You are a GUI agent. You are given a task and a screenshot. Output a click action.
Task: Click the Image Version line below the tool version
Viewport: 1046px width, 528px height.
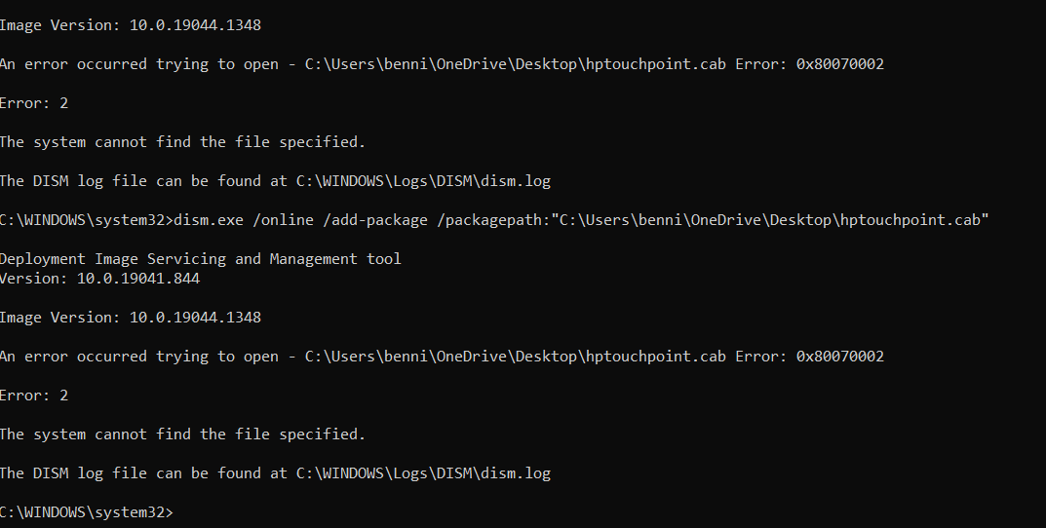pos(130,318)
